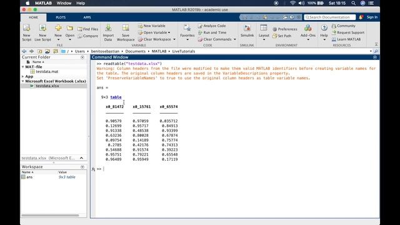Screen dimensions: 400x225
Task: Click LiveTutorials in the address path
Action: (183, 51)
